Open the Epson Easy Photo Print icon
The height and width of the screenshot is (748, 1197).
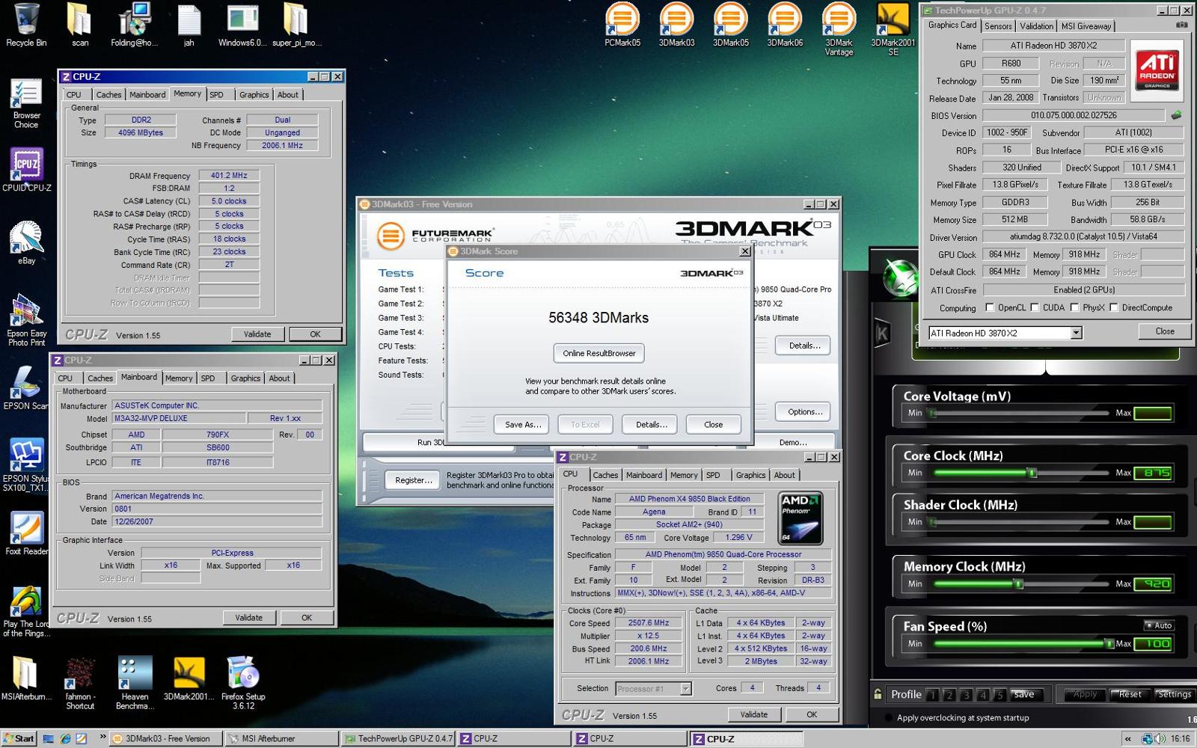[x=26, y=320]
